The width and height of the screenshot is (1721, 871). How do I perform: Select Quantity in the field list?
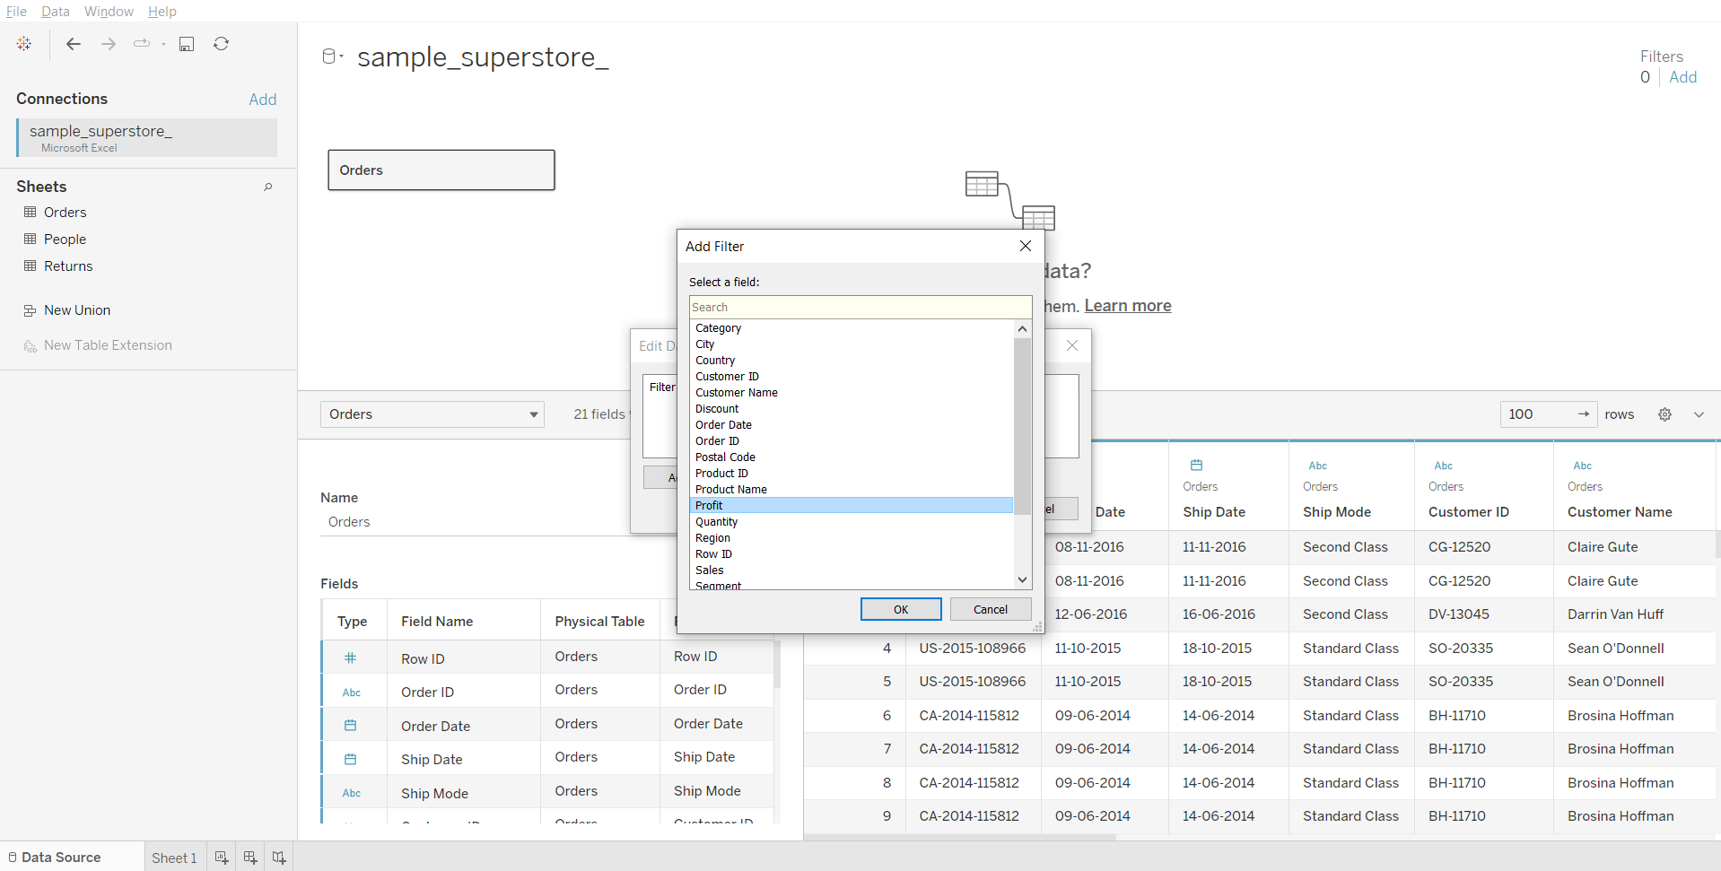point(716,522)
